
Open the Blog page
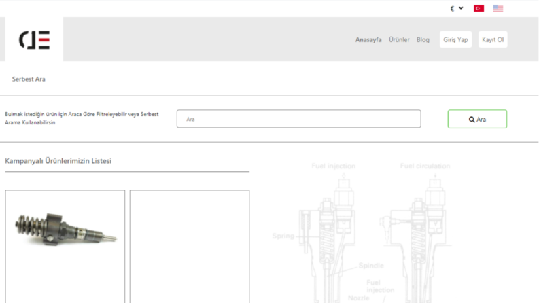423,40
